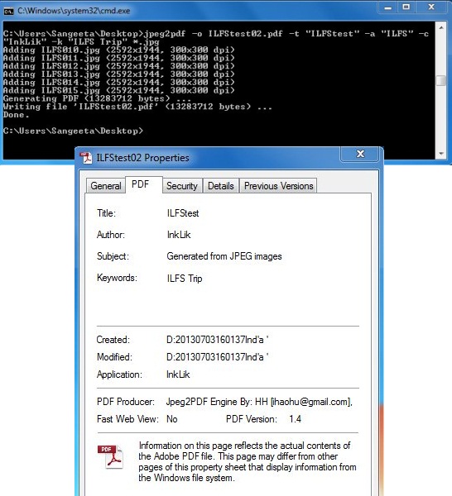452x496 pixels.
Task: Click the console scrollbar down arrow
Action: (x=440, y=154)
